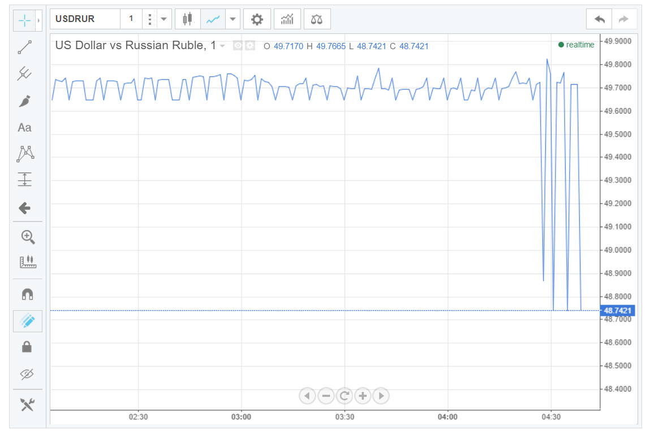
Task: Click the 03:00 time axis label
Action: tap(241, 417)
